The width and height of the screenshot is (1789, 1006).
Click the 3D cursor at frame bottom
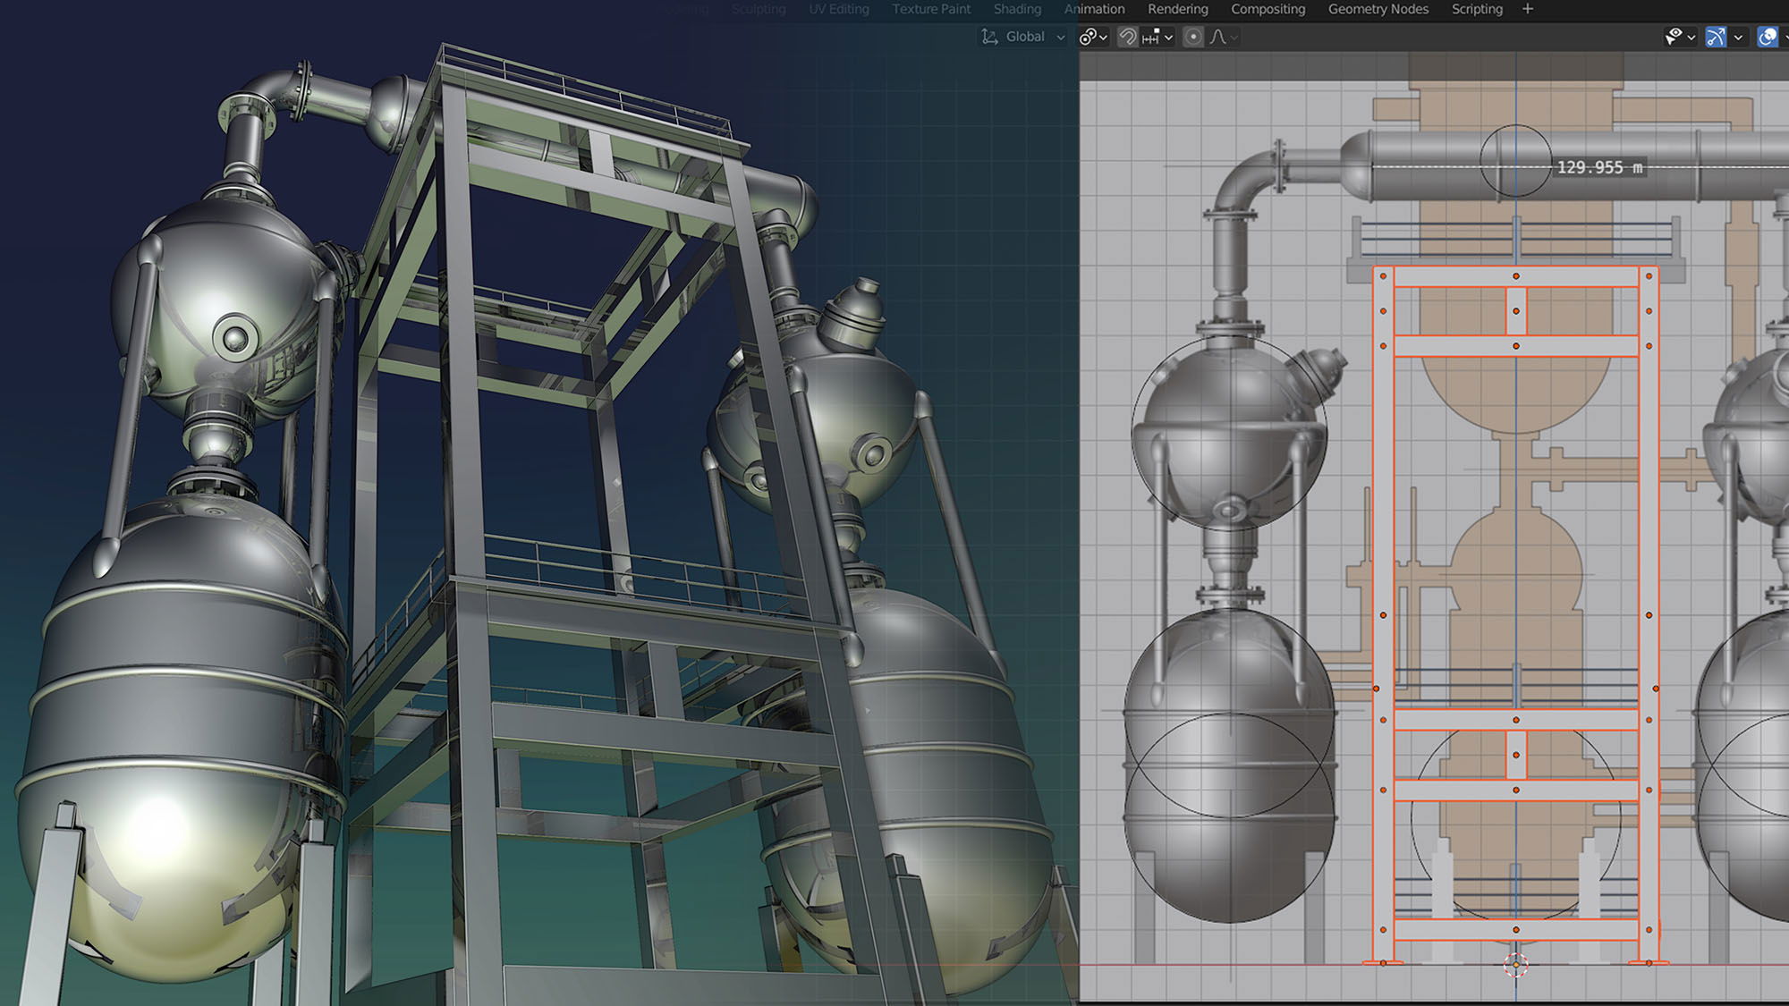point(1515,964)
